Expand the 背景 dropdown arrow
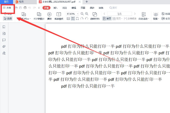This screenshot has width=170, height=113. pos(158,19)
